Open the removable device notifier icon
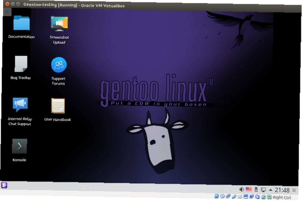Screen dimensions: 302x201 click(256, 190)
